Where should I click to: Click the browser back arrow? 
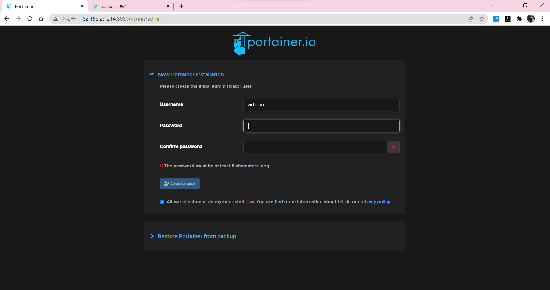pyautogui.click(x=7, y=19)
